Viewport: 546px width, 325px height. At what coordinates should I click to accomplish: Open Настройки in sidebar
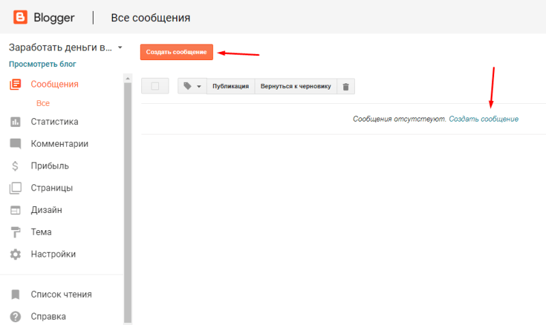[x=53, y=254]
